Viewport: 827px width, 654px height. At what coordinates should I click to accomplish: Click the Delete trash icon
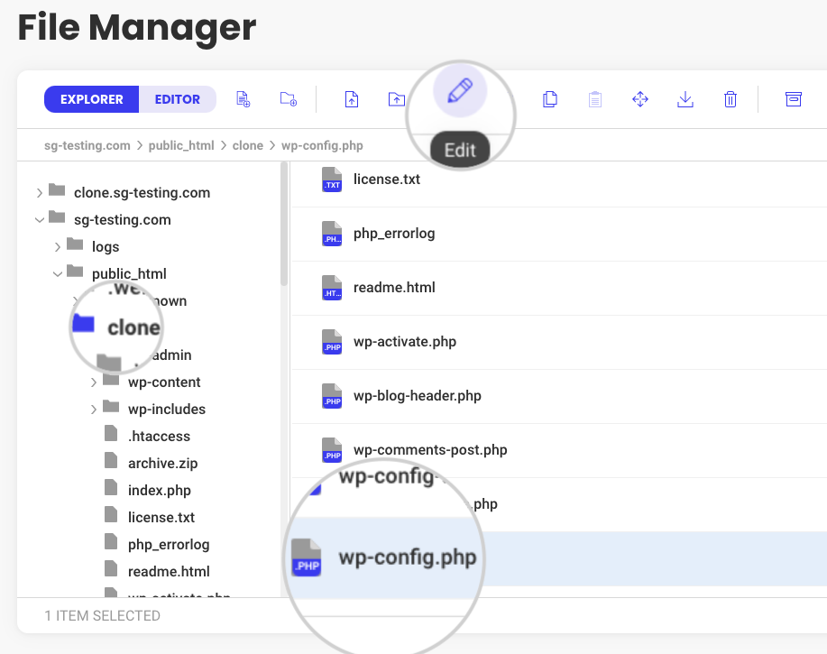tap(731, 99)
